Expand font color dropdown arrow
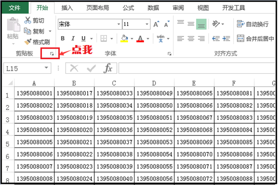278x185 pixels. click(x=148, y=39)
